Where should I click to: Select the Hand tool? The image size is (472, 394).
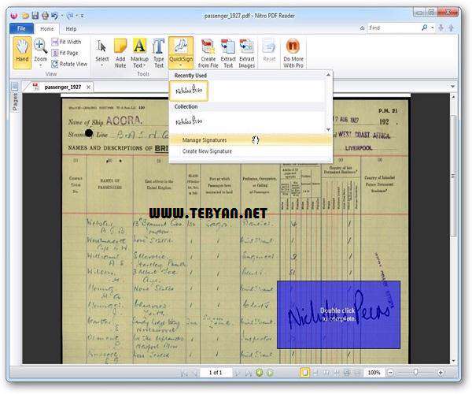click(x=22, y=53)
